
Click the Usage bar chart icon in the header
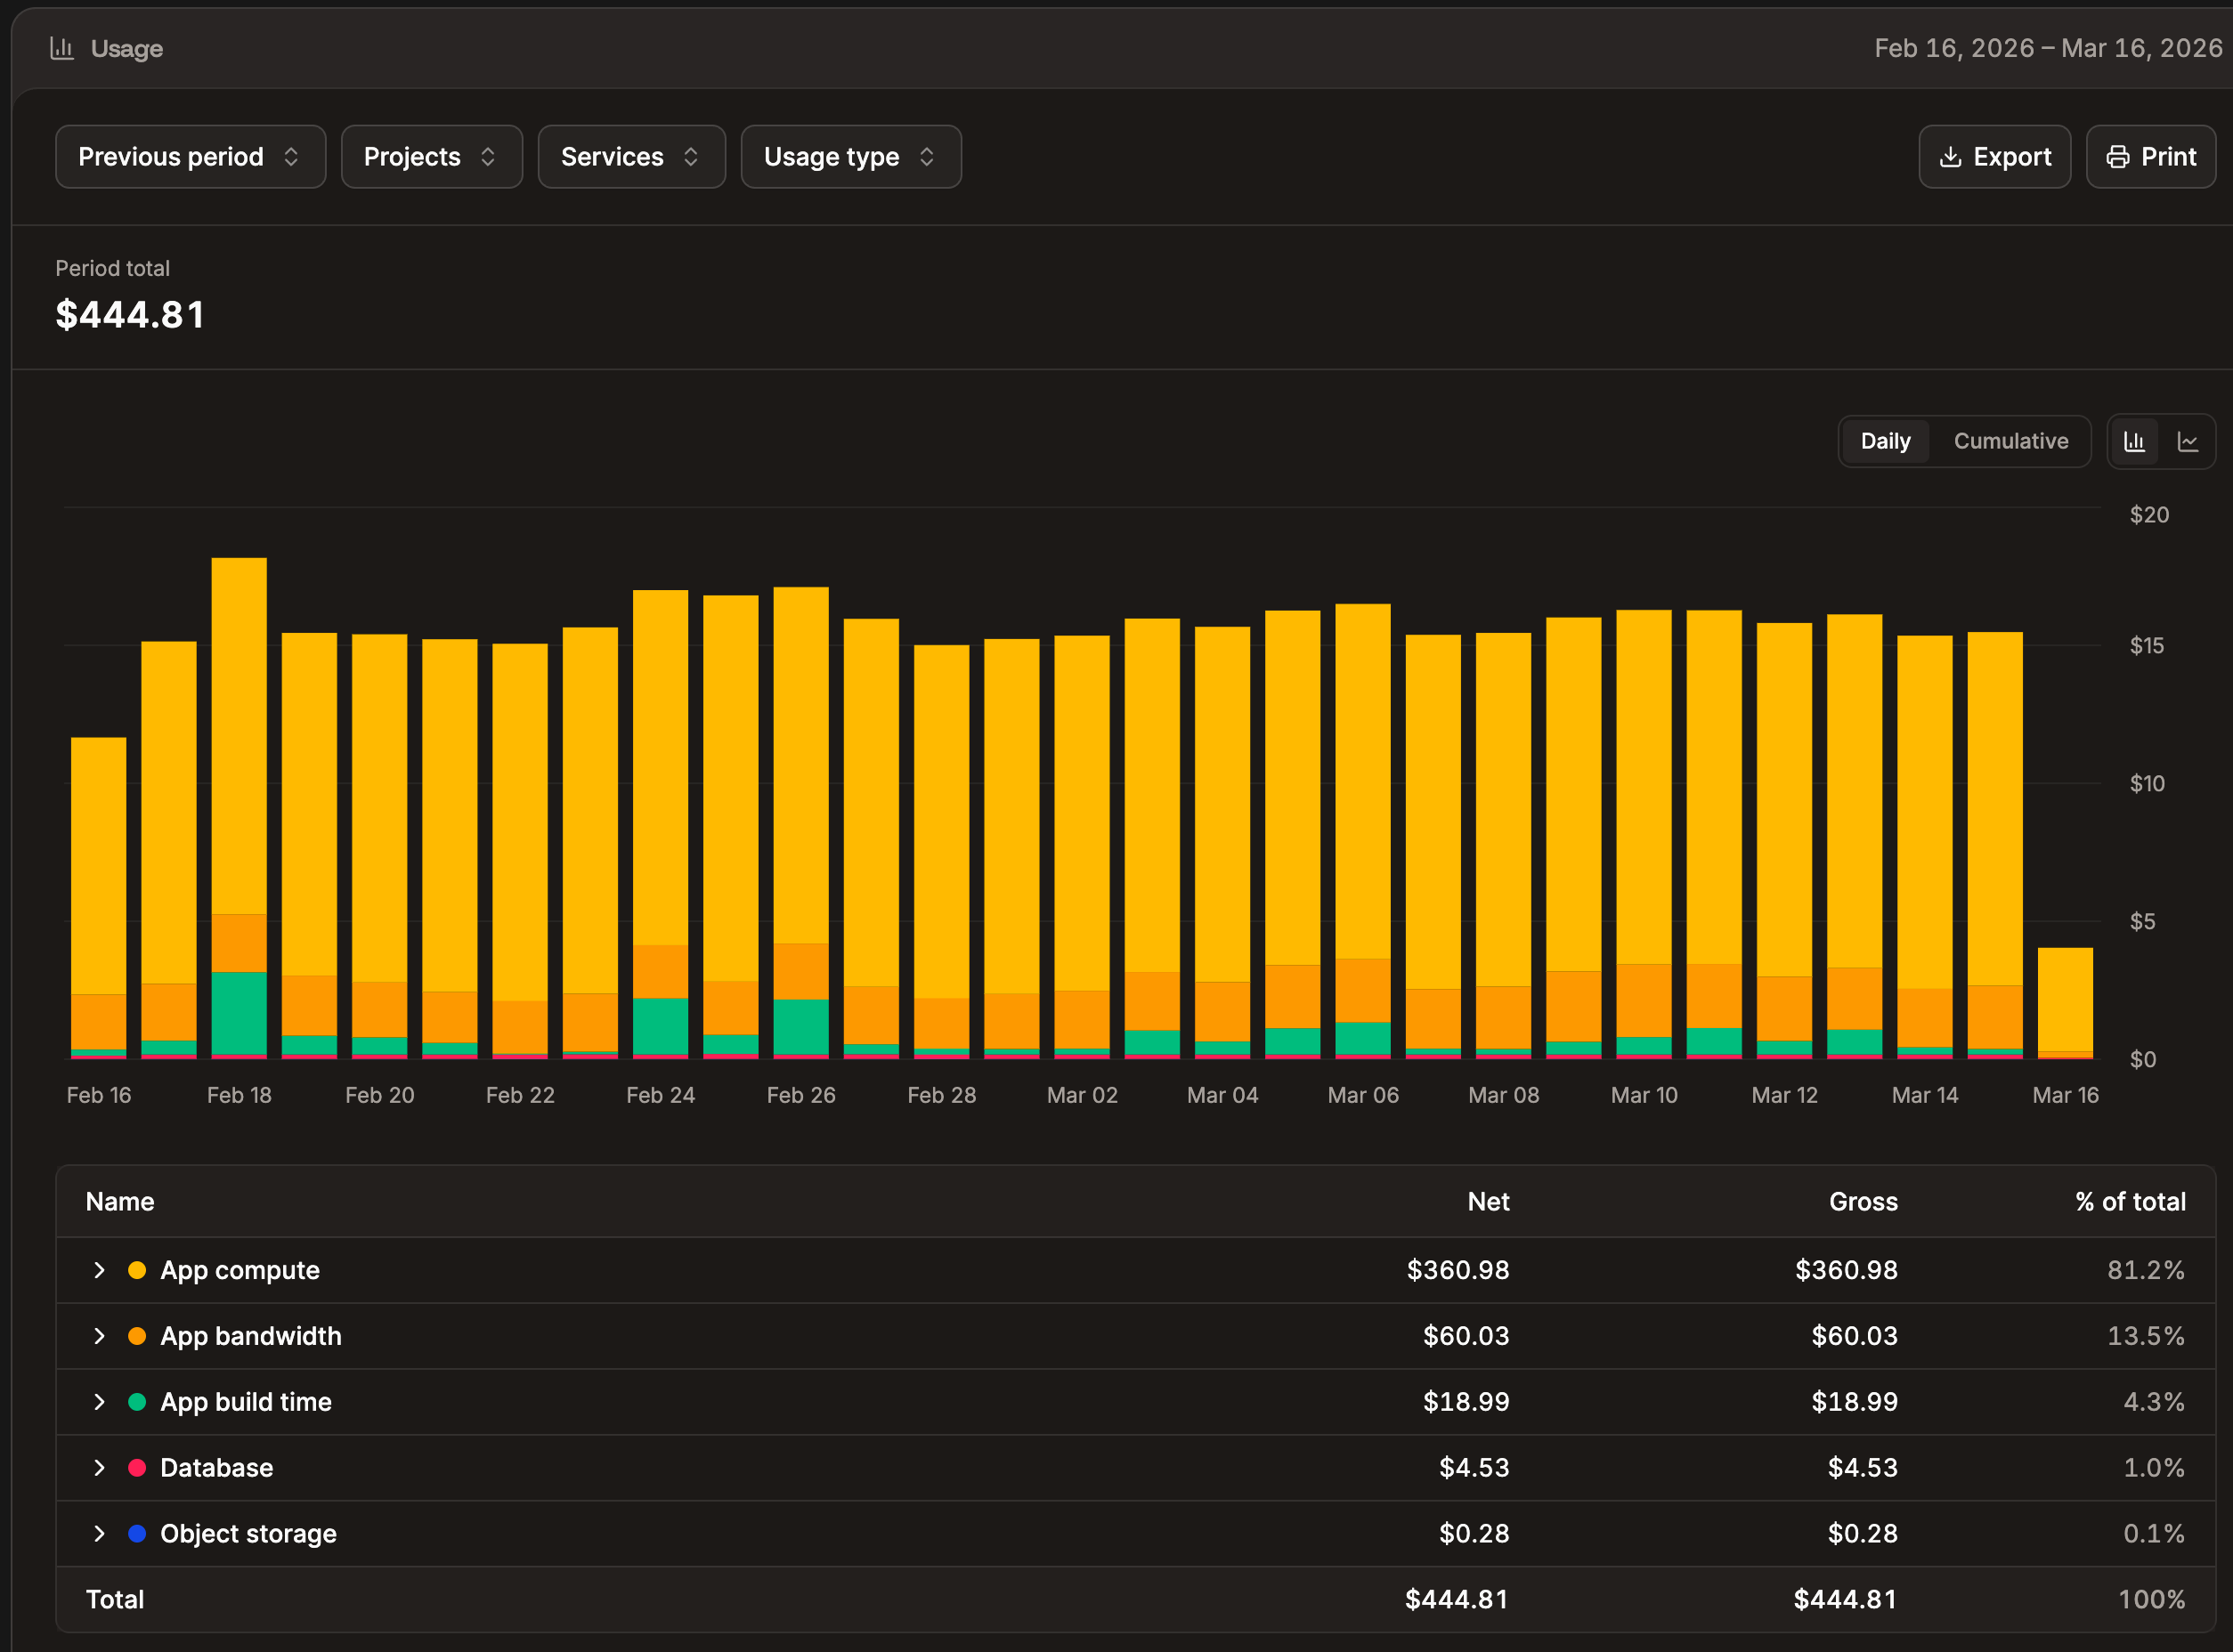pyautogui.click(x=62, y=47)
